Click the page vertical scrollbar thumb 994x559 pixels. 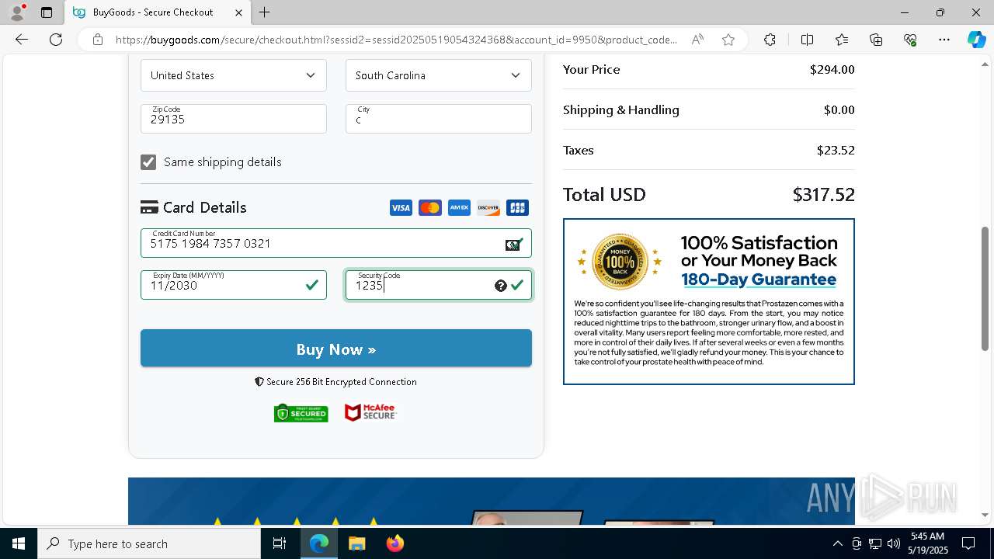[985, 289]
